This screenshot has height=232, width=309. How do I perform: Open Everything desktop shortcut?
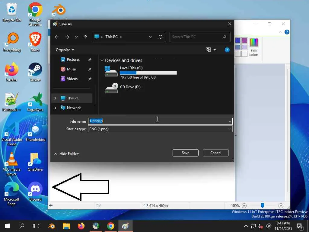point(12,42)
